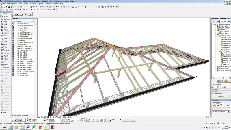Choose the Door tool
This screenshot has width=231, height=130.
point(5,27)
